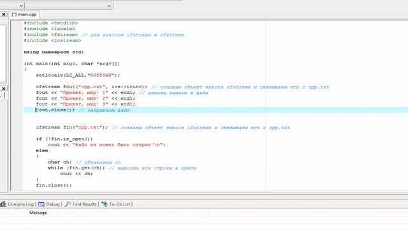408x230 pixels.
Task: Click the comment after 'while (fin.get(ch))'
Action: (x=152, y=168)
